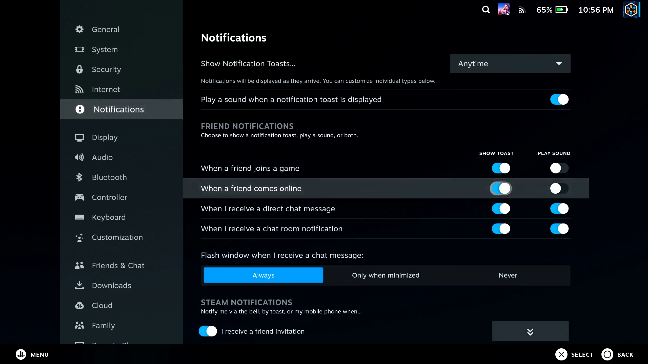Switch to the General settings tab

pyautogui.click(x=105, y=29)
